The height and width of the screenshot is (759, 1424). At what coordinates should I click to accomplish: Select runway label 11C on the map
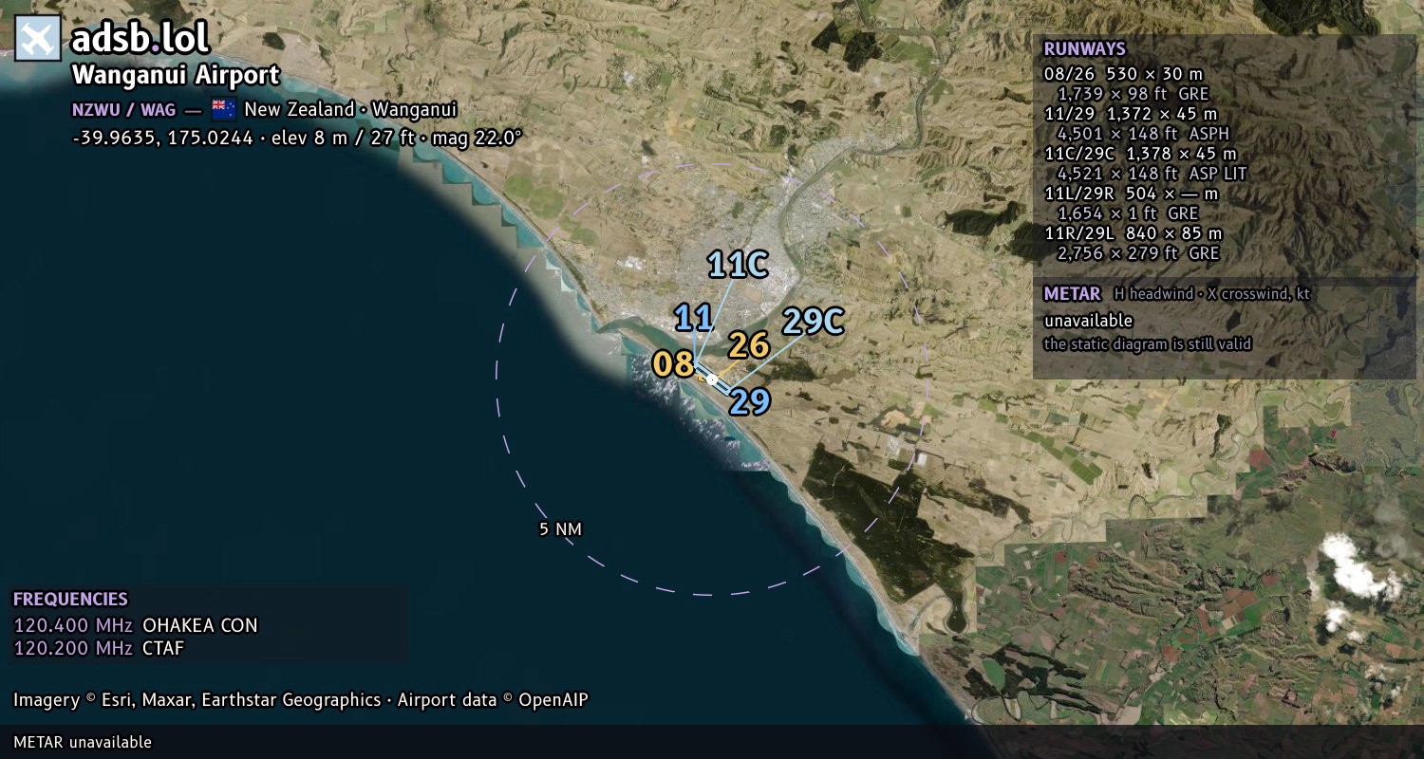pyautogui.click(x=738, y=265)
